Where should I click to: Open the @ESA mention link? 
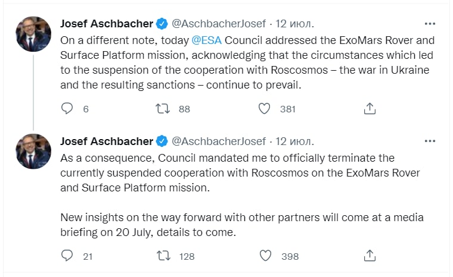coord(206,40)
